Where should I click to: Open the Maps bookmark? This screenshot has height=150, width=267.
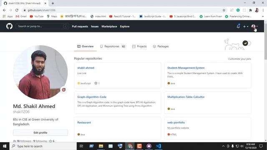pos(52,16)
